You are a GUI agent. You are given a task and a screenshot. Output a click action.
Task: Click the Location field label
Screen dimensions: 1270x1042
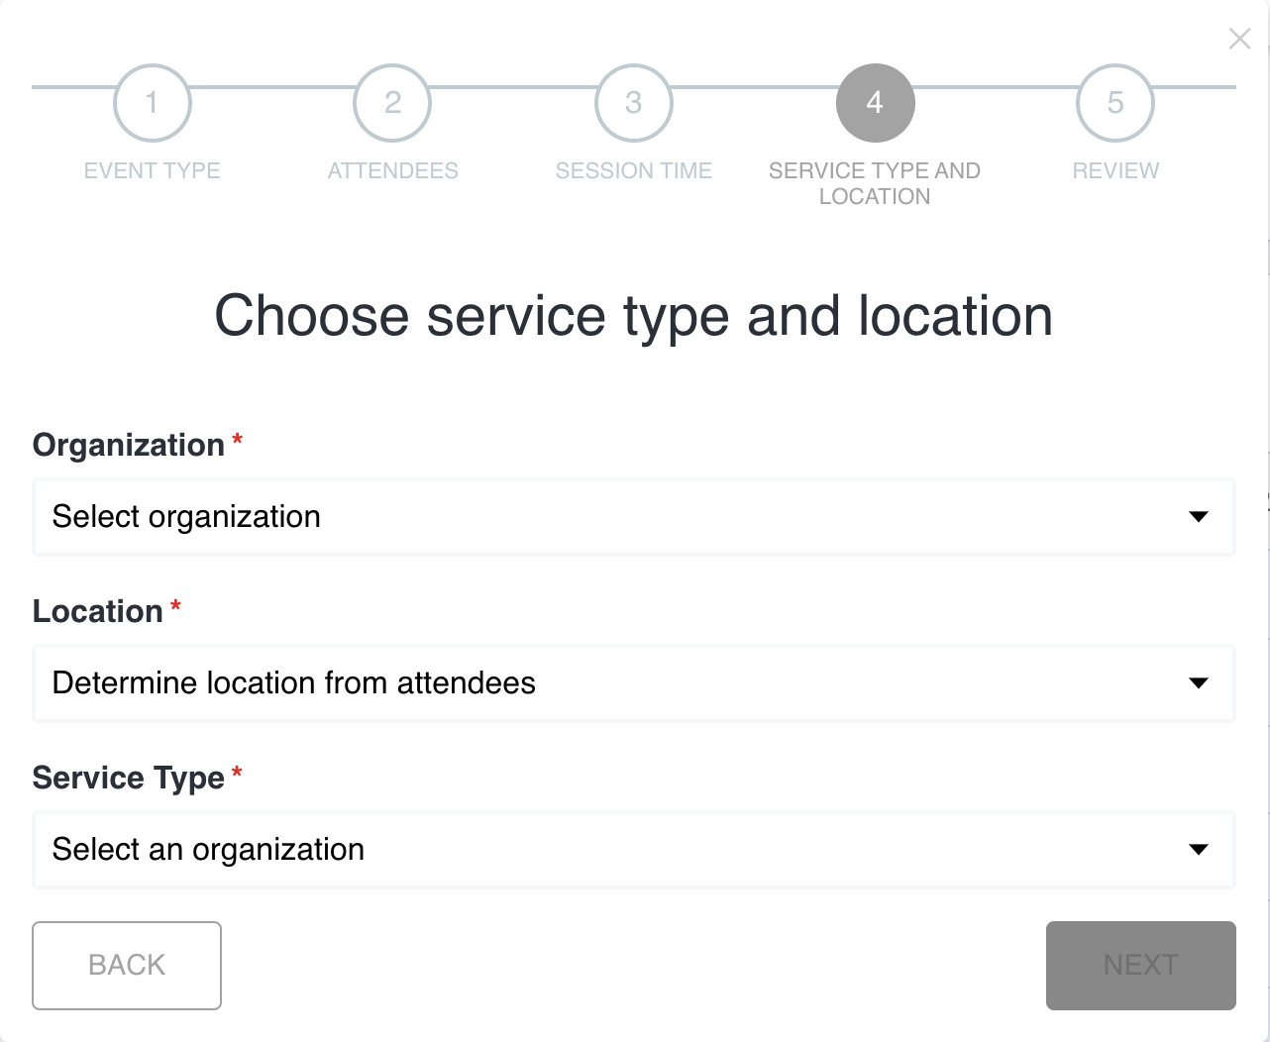tap(98, 612)
